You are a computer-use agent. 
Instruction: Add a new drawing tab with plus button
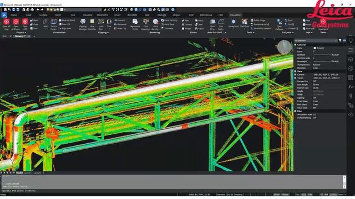click(34, 36)
